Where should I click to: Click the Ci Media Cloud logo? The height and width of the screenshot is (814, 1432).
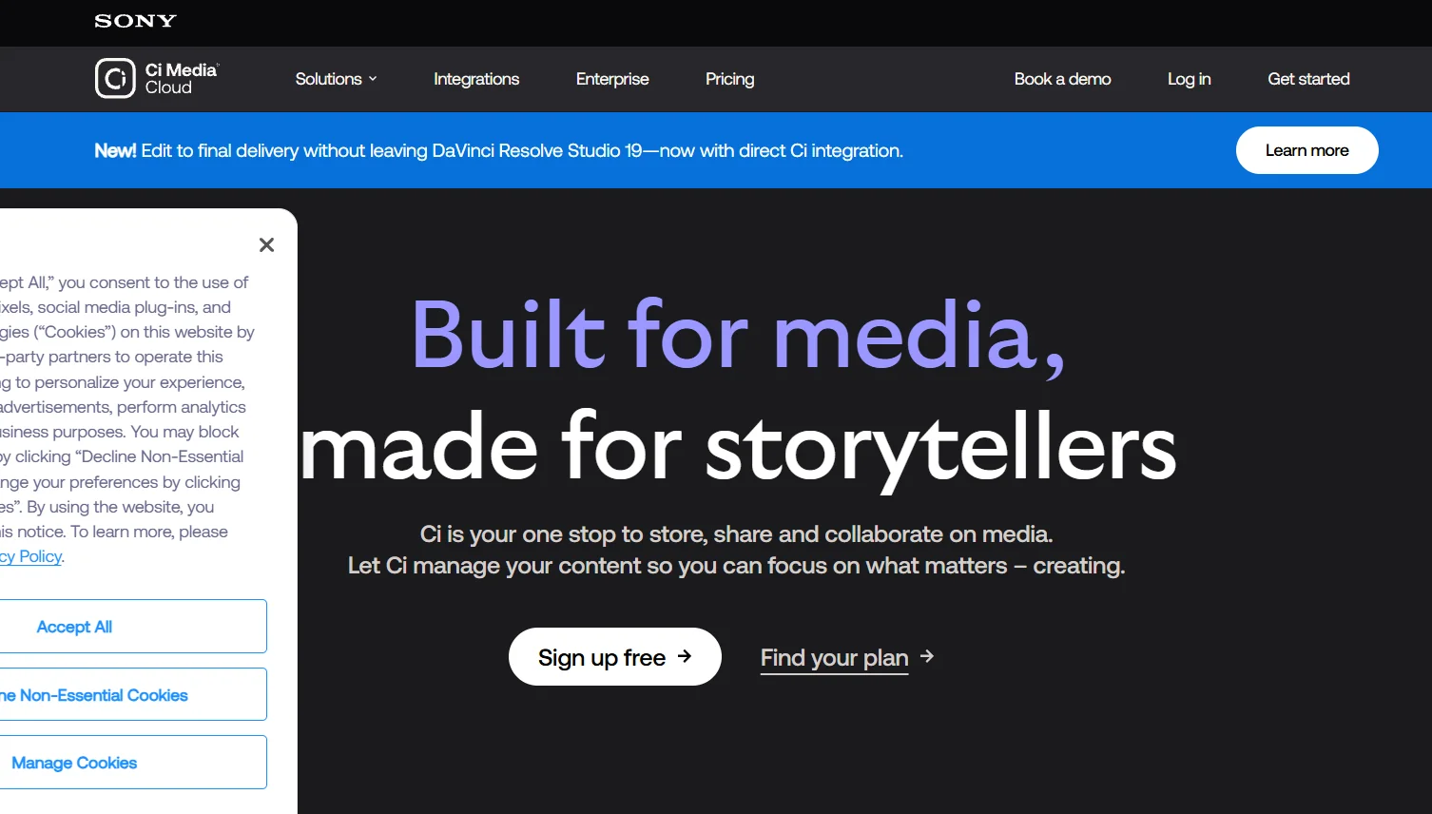[156, 79]
